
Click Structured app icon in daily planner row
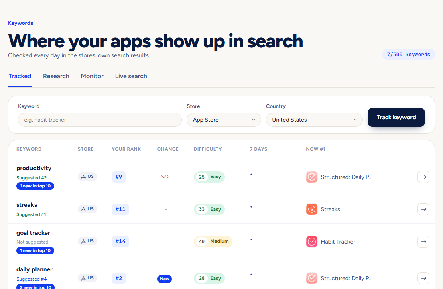point(312,278)
